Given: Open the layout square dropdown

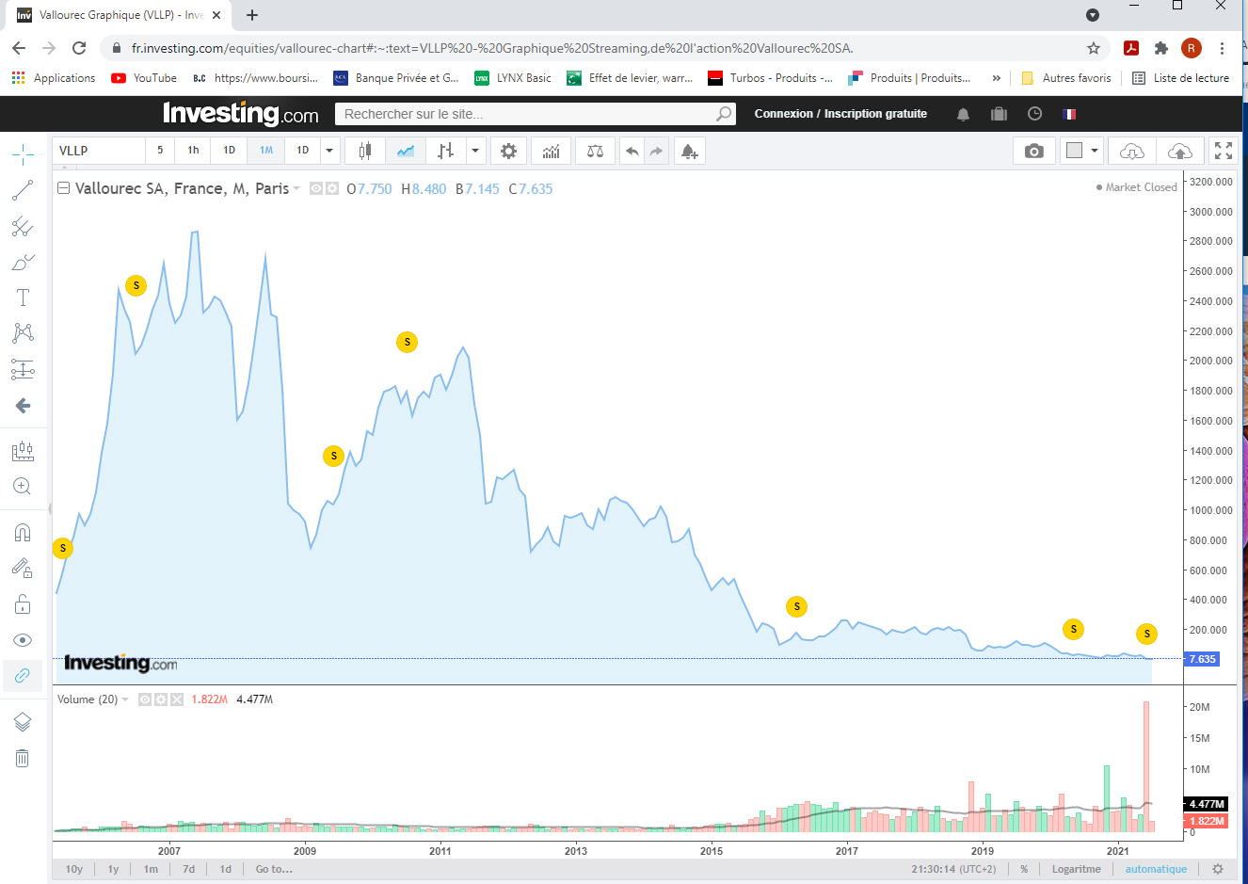Looking at the screenshot, I should click(1081, 151).
